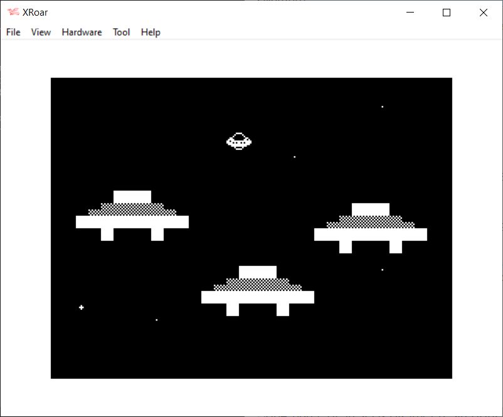Open the View menu

coord(41,32)
